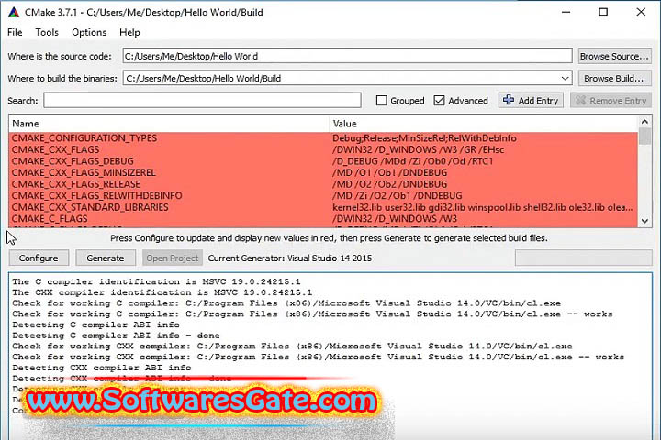Viewport: 661px width, 440px height.
Task: Expand the build binaries path dropdown
Action: pyautogui.click(x=565, y=78)
